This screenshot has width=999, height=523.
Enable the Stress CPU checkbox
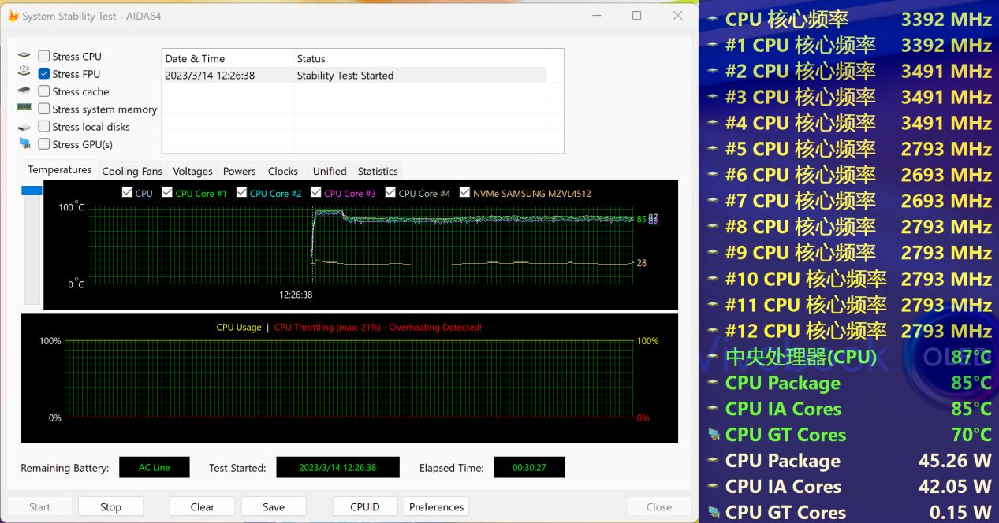44,56
